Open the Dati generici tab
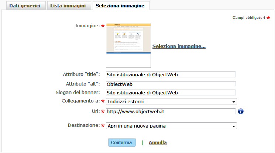Viewport: 275px width, 153px height. [x=25, y=6]
